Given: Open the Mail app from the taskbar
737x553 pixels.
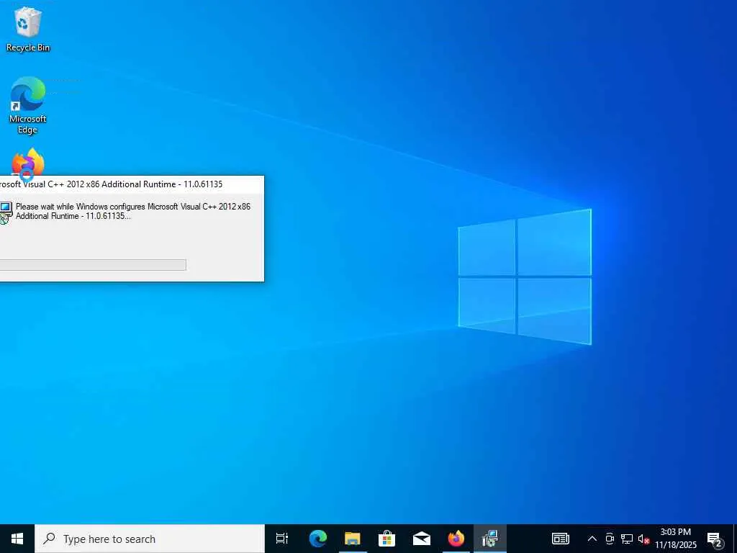Looking at the screenshot, I should point(422,539).
